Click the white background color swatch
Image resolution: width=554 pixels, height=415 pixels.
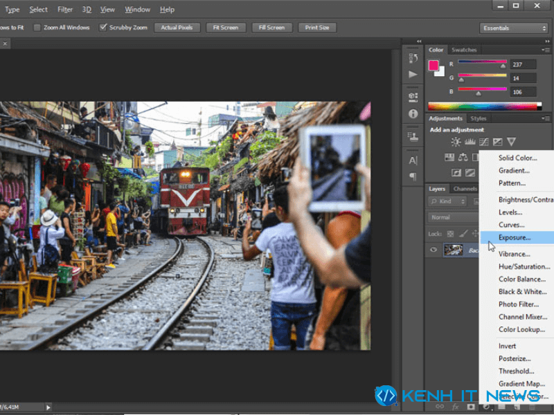point(441,73)
